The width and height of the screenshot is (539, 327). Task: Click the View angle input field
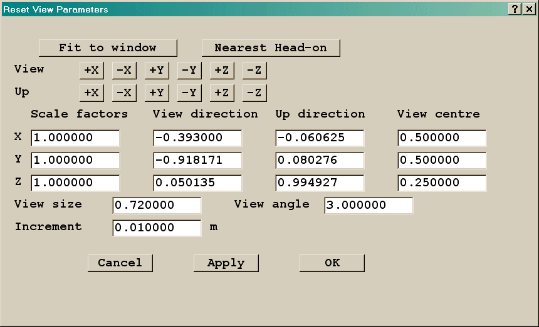pyautogui.click(x=369, y=205)
